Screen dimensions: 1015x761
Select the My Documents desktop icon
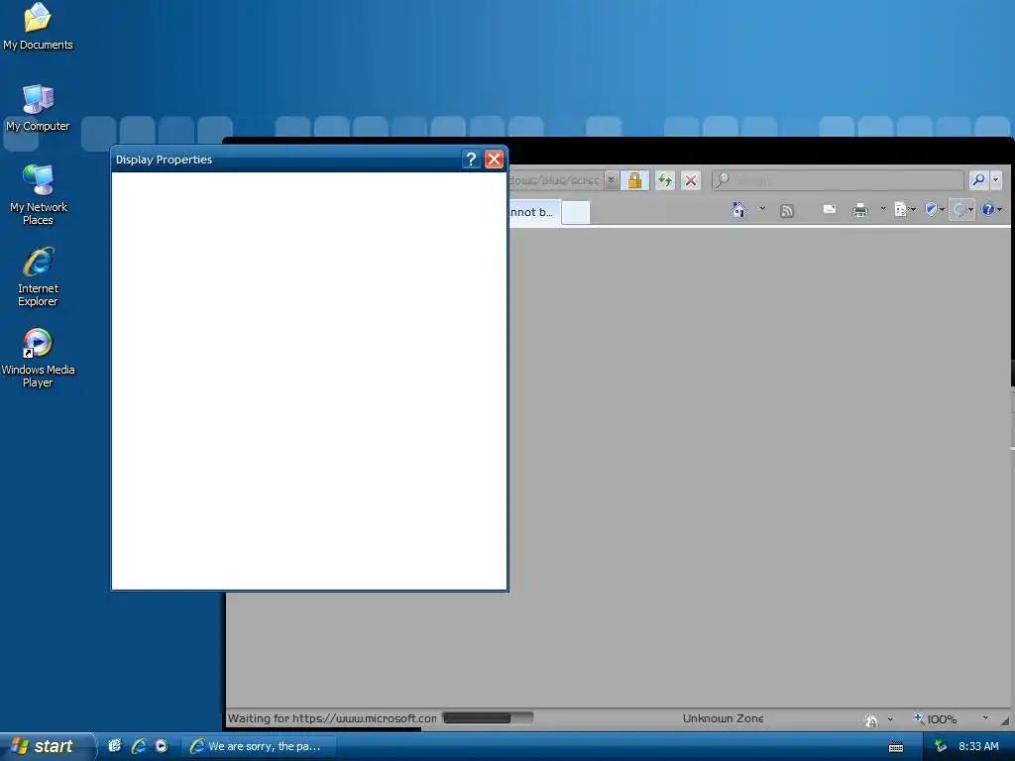point(38,27)
